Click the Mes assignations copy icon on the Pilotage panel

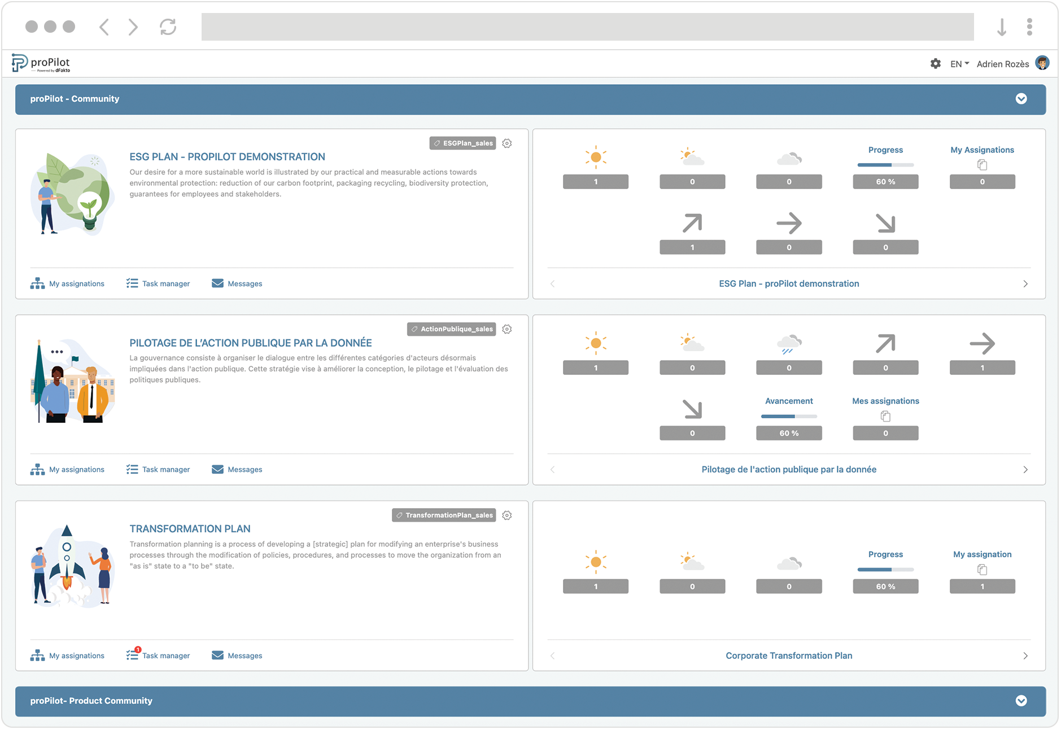click(885, 416)
